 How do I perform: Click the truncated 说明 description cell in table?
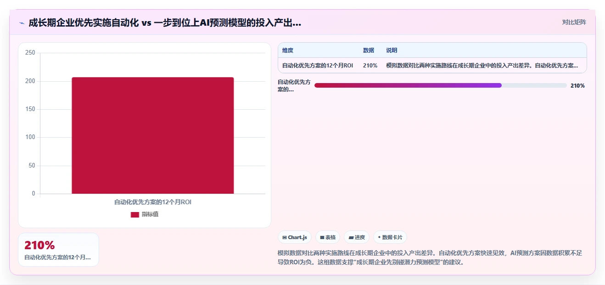tap(482, 66)
